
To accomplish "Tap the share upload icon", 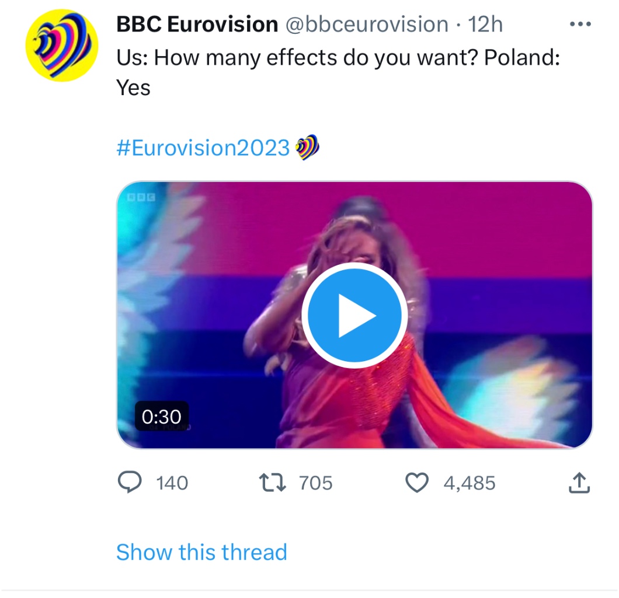I will [578, 482].
